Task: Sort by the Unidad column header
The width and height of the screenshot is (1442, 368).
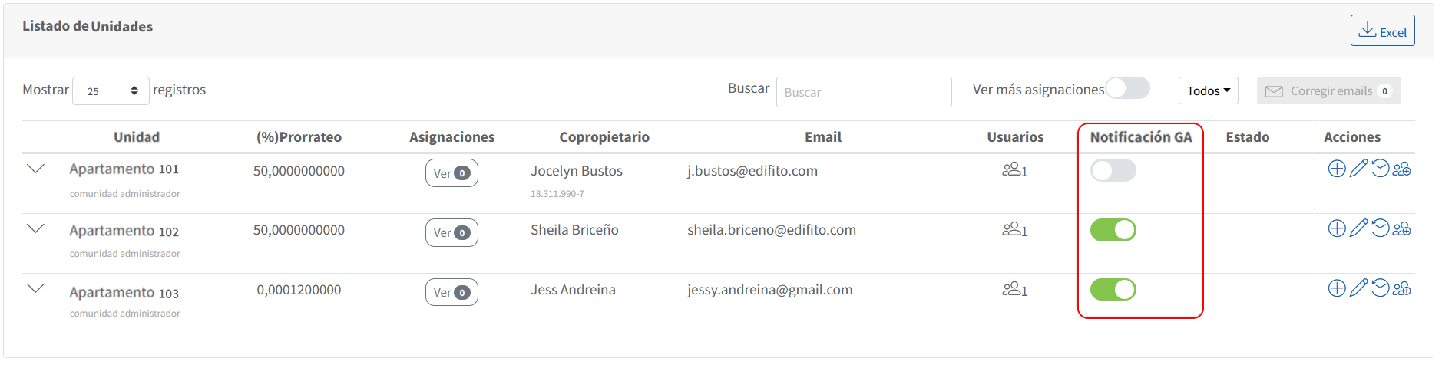Action: (137, 137)
